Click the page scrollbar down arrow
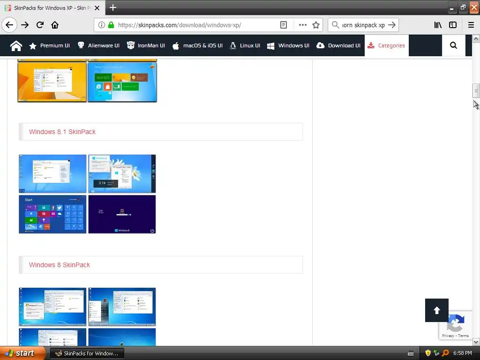 (476, 342)
